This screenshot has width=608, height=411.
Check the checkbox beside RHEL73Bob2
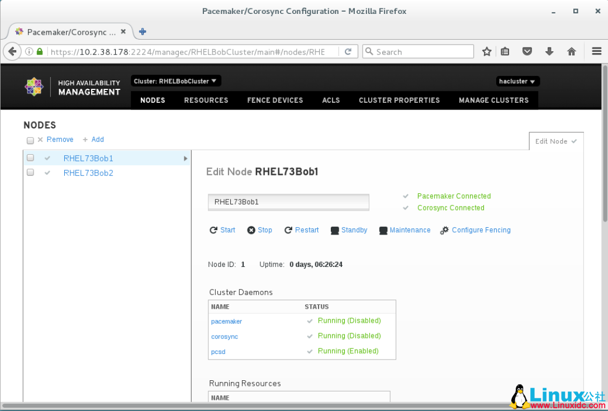pyautogui.click(x=30, y=172)
